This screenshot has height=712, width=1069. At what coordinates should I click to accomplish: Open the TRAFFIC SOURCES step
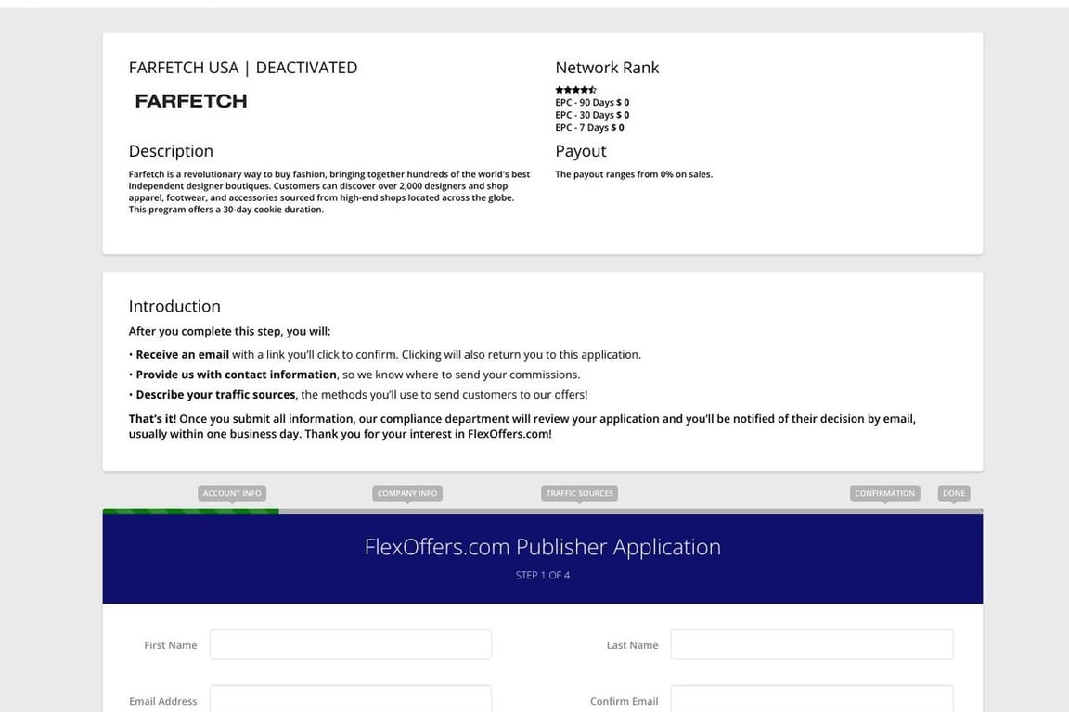click(x=578, y=492)
